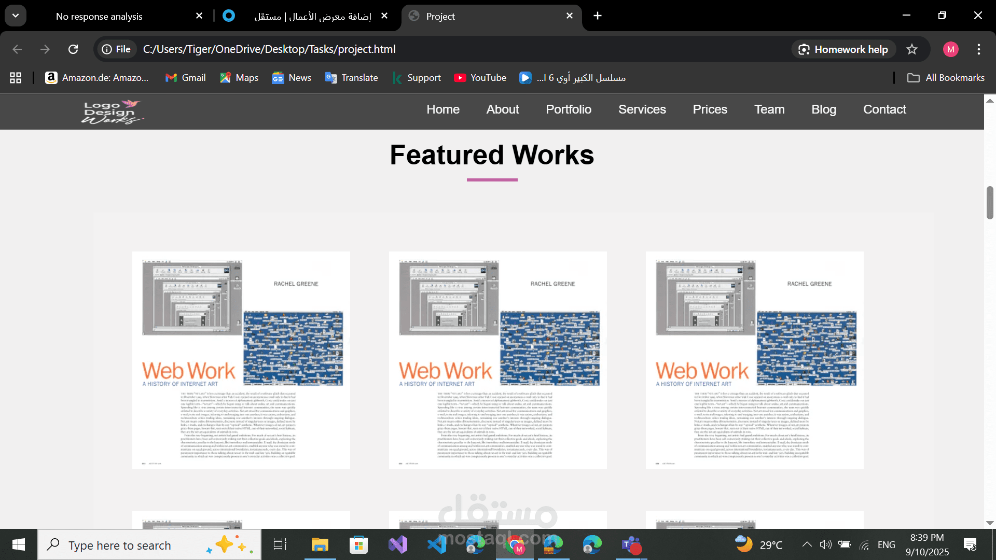Screen dimensions: 996x560
Task: Bookmark this page with the star
Action: tap(912, 49)
